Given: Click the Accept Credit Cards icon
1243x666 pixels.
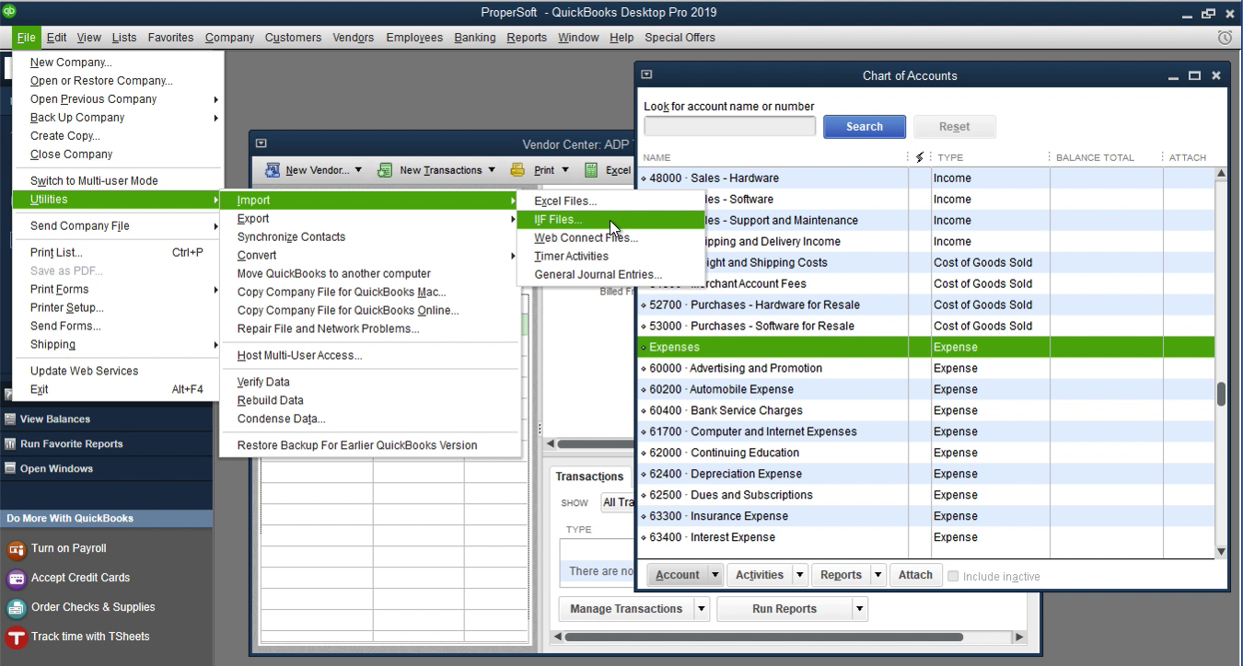Looking at the screenshot, I should (x=17, y=579).
